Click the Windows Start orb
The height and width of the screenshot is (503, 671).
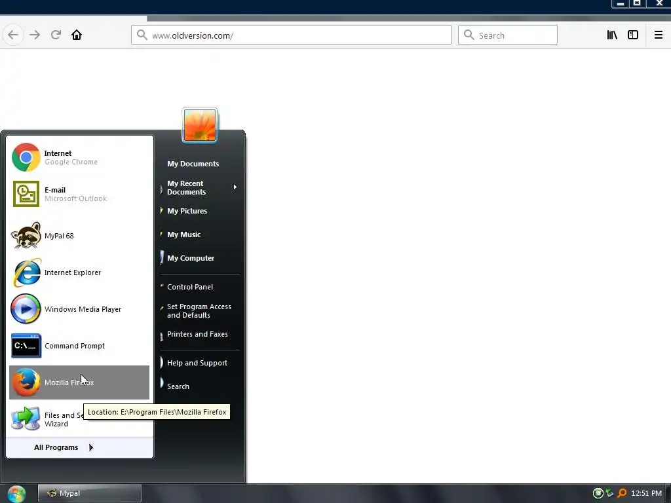click(x=16, y=494)
